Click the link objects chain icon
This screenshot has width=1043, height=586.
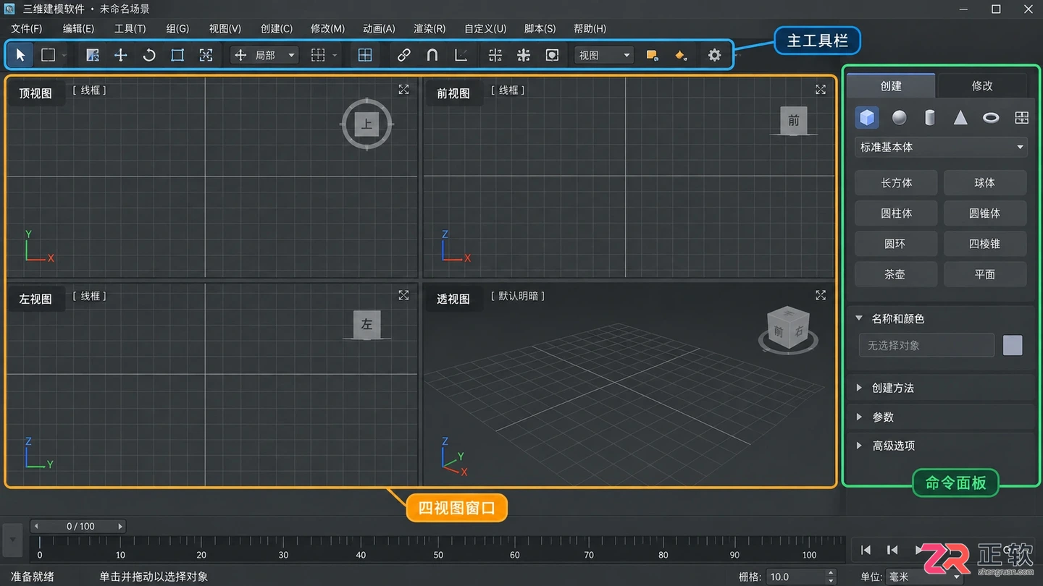point(404,55)
